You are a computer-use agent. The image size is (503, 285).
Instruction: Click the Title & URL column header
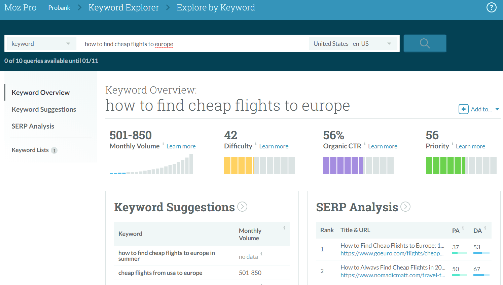tap(355, 230)
